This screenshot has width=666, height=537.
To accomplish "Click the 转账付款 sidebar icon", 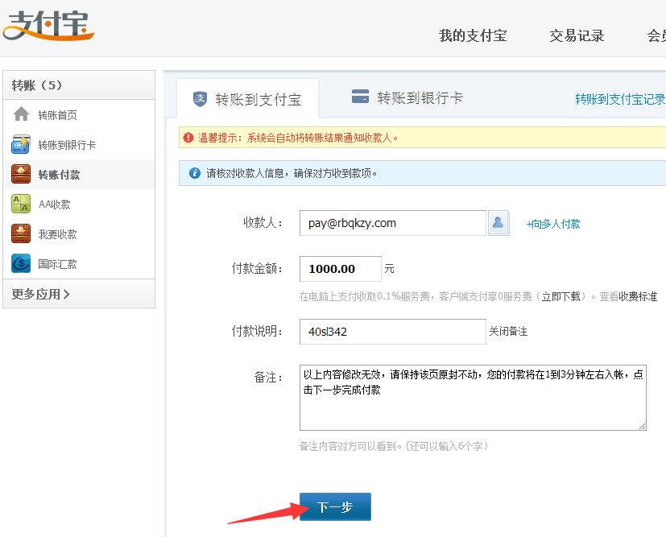I will point(21,174).
